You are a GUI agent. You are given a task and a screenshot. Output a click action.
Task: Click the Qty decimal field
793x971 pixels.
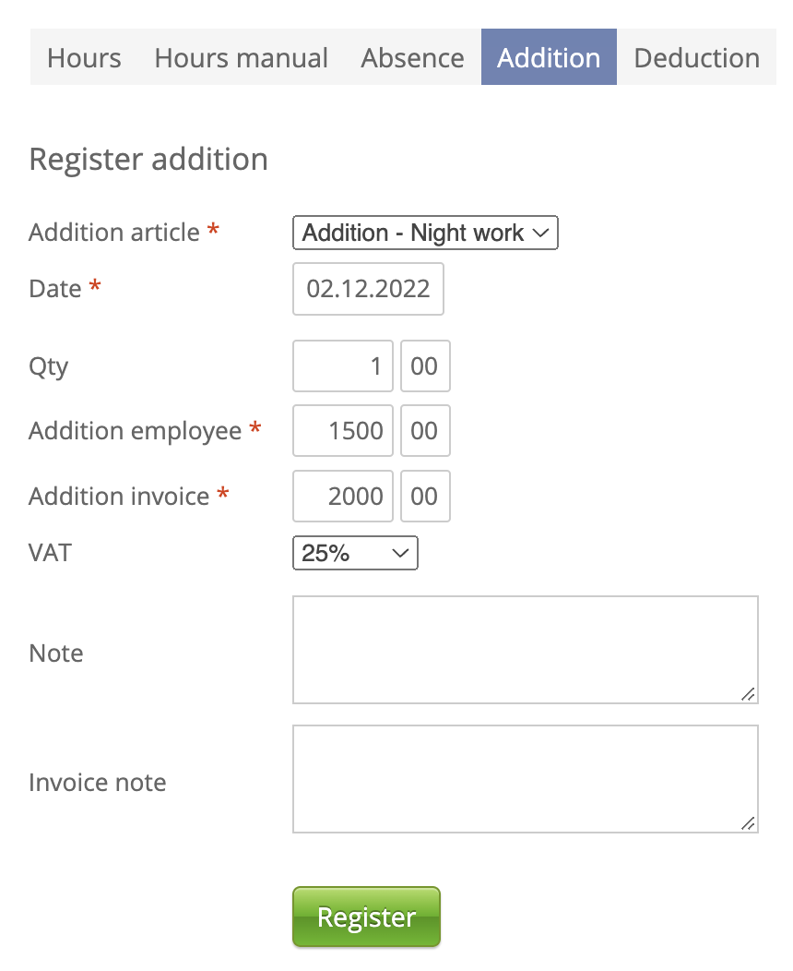425,366
